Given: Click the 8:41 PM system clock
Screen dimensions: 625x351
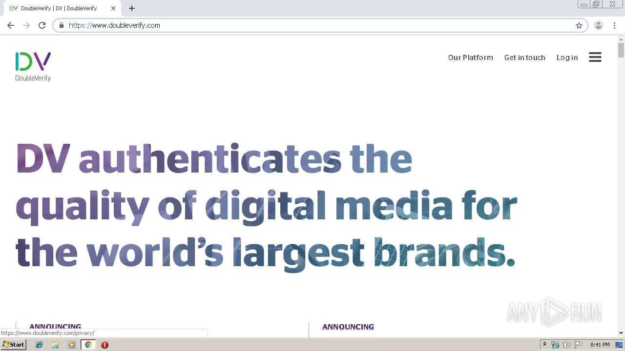Looking at the screenshot, I should click(x=600, y=345).
